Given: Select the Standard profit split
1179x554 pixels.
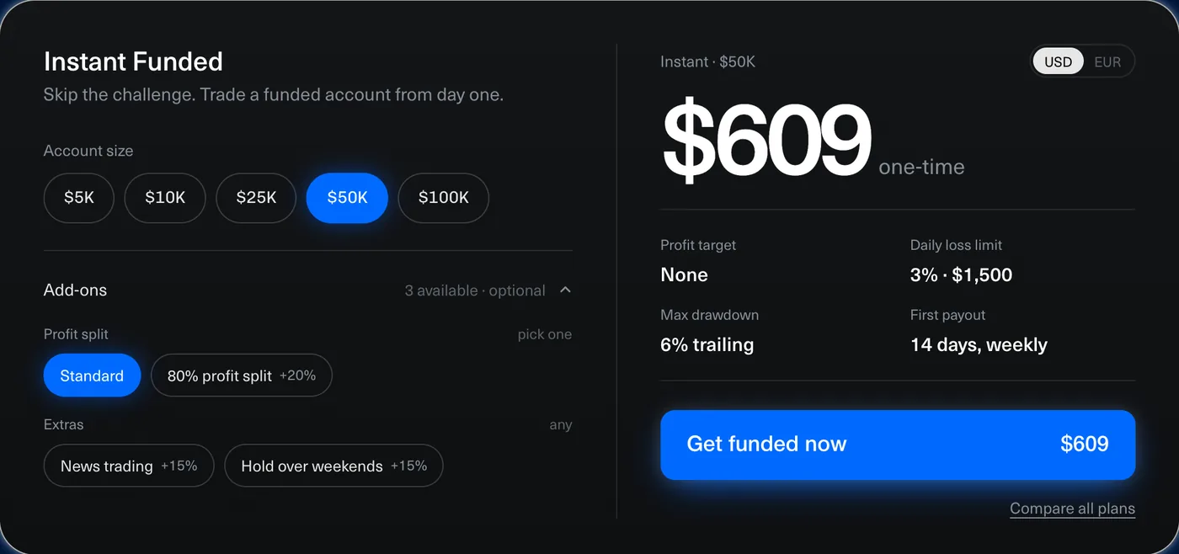Looking at the screenshot, I should click(92, 376).
